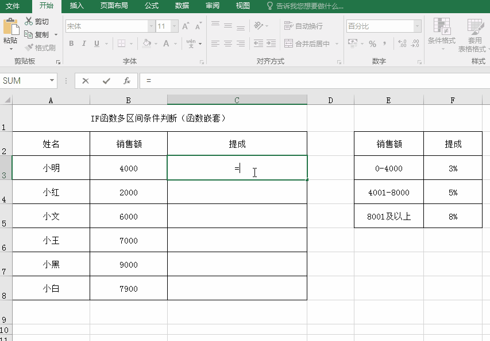Expand the phonetic guide dropdown arrow
This screenshot has height=341, width=490.
(x=200, y=44)
